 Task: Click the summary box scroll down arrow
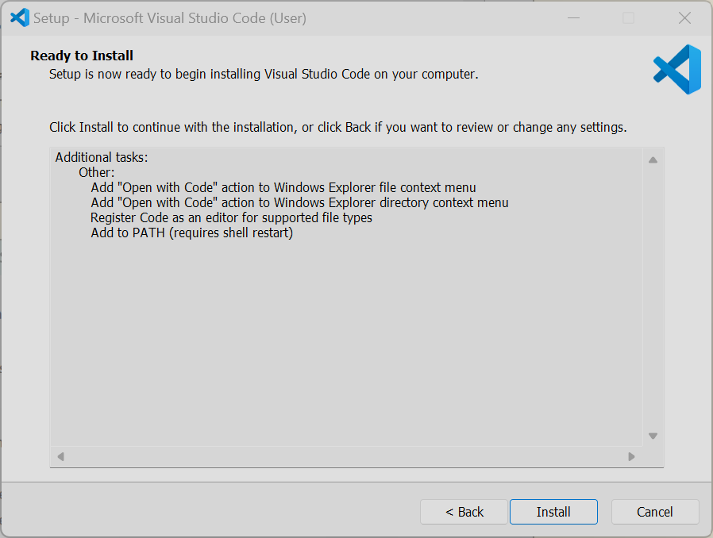pos(653,436)
